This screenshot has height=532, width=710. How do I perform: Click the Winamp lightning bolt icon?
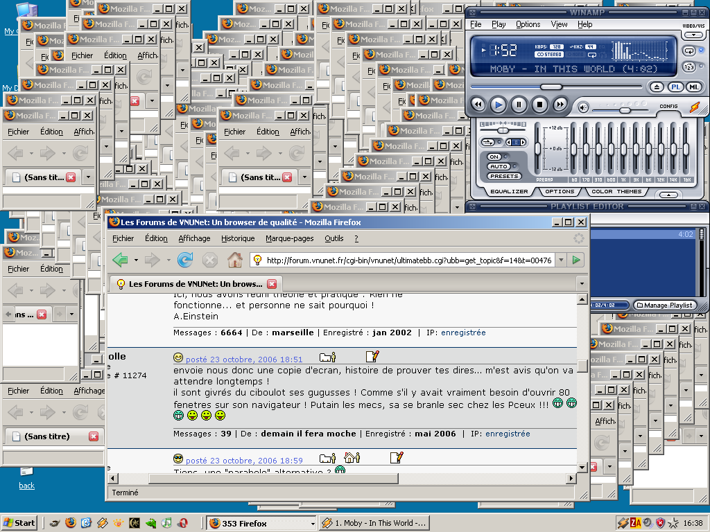694,107
